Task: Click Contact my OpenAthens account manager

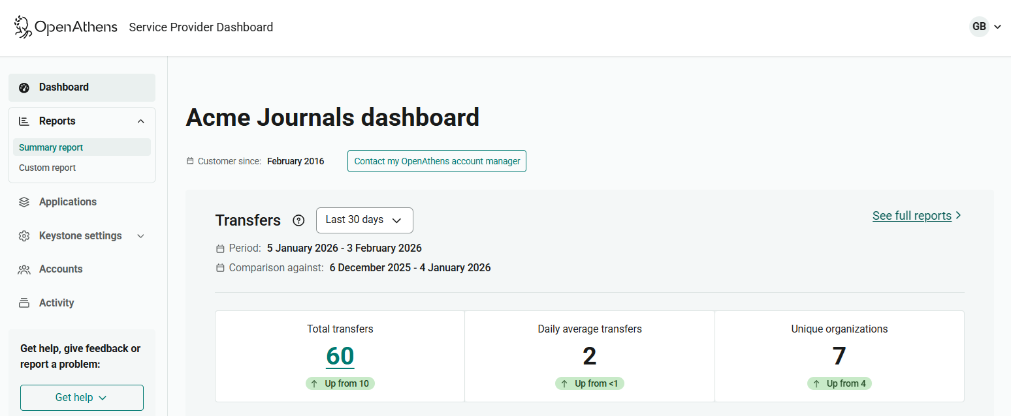Action: point(436,160)
